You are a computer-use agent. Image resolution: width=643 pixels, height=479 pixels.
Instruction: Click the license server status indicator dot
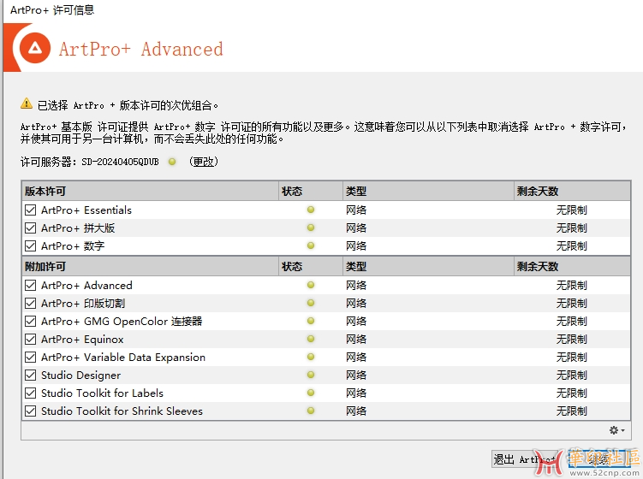click(172, 162)
